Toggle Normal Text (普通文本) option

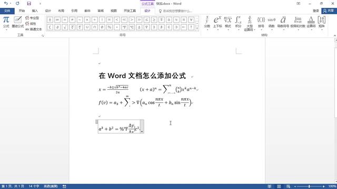(34, 29)
